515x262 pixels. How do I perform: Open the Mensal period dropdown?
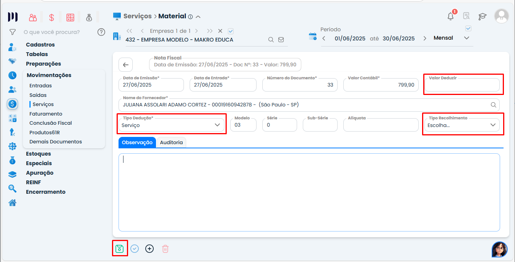[x=466, y=38]
